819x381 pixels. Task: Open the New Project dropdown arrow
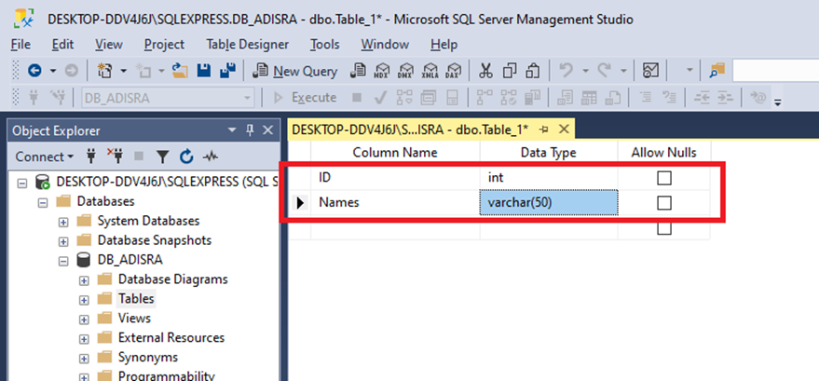click(124, 71)
